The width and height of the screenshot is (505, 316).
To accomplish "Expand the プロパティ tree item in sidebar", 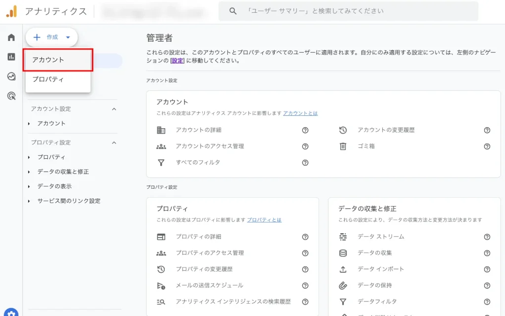I will pyautogui.click(x=29, y=157).
